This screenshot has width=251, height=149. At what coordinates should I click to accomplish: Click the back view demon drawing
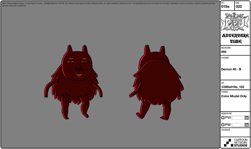[156, 82]
